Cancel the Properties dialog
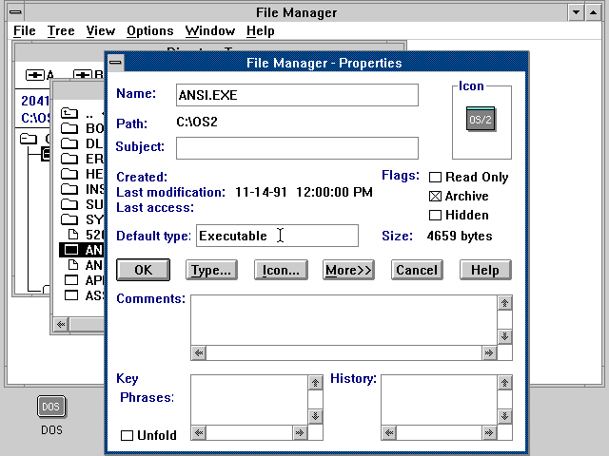609x456 pixels. tap(417, 270)
